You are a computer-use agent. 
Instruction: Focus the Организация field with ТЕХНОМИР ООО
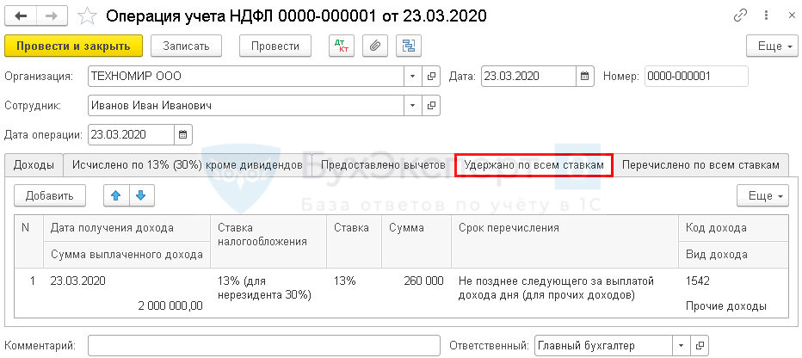(246, 77)
